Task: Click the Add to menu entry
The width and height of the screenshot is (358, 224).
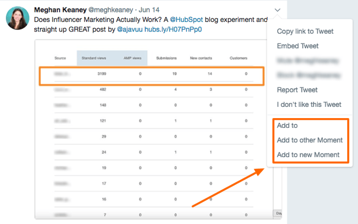Action: 287,126
